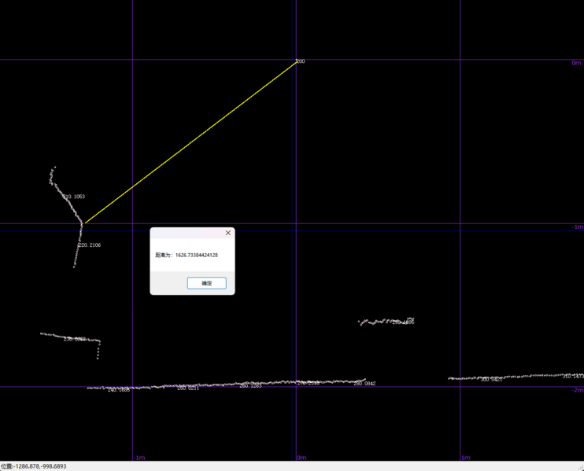Click the 1m label on the bottom axis

(465, 458)
